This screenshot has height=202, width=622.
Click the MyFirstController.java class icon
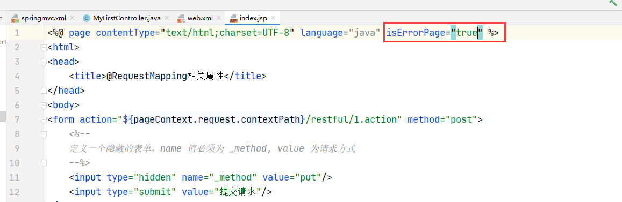[86, 18]
